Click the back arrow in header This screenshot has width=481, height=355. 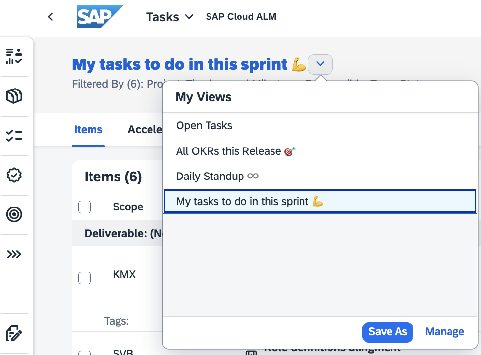pyautogui.click(x=50, y=17)
